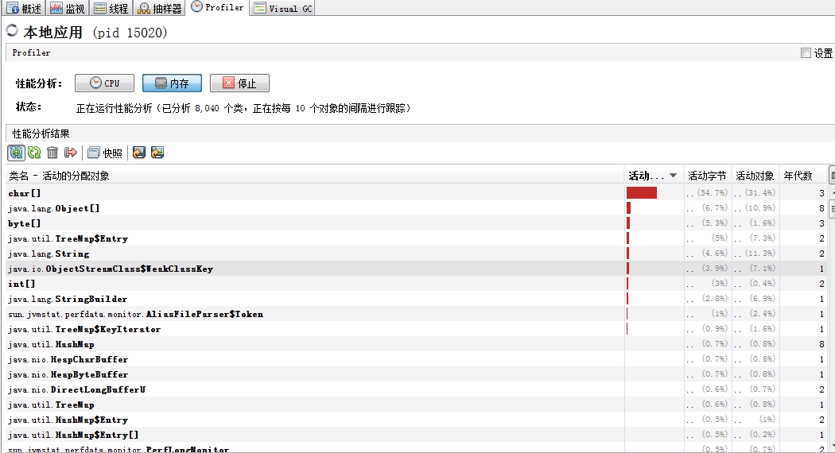Screen dimensions: 835x453
Task: Click the 31.4% live objects value
Action: click(760, 192)
